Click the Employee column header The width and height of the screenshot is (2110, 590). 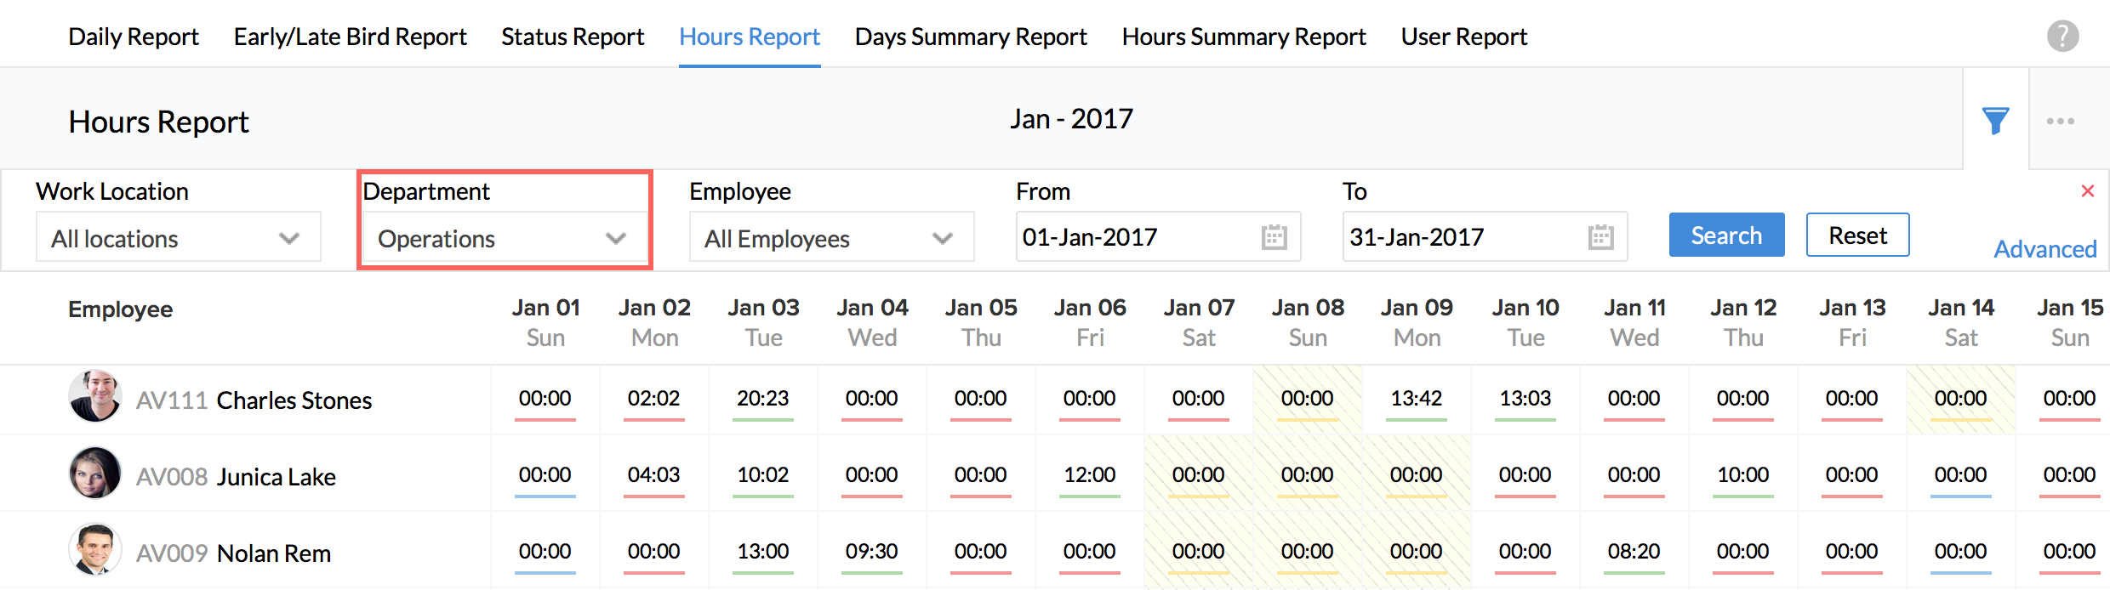pyautogui.click(x=120, y=309)
